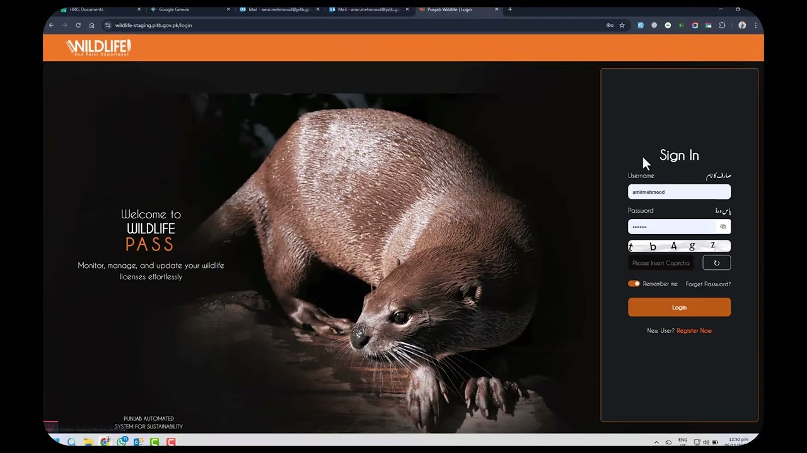Open the taskbar clock showing 12:50 pm
The image size is (807, 453).
pyautogui.click(x=738, y=442)
